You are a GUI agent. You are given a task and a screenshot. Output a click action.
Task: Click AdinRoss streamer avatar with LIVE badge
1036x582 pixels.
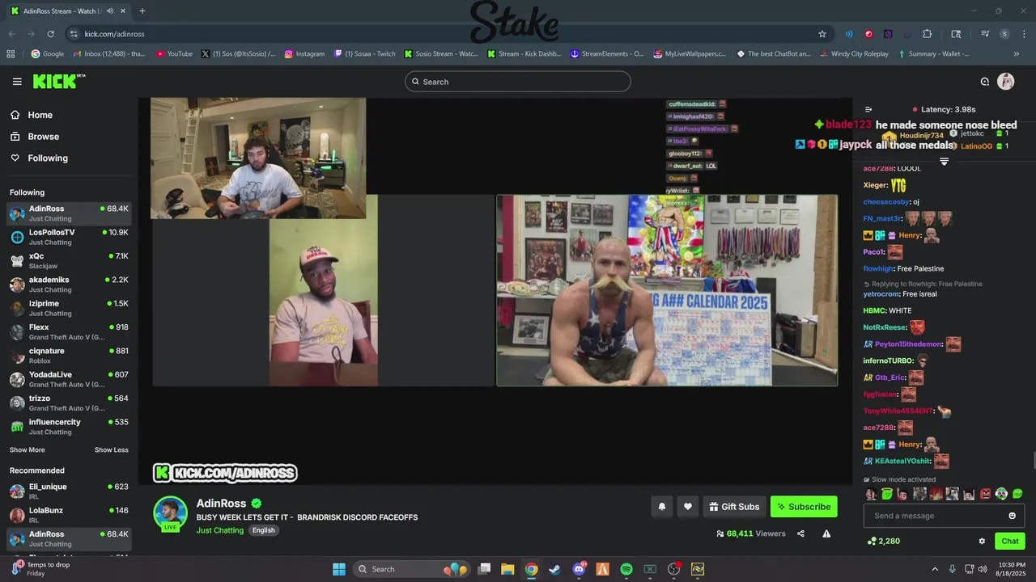click(171, 514)
